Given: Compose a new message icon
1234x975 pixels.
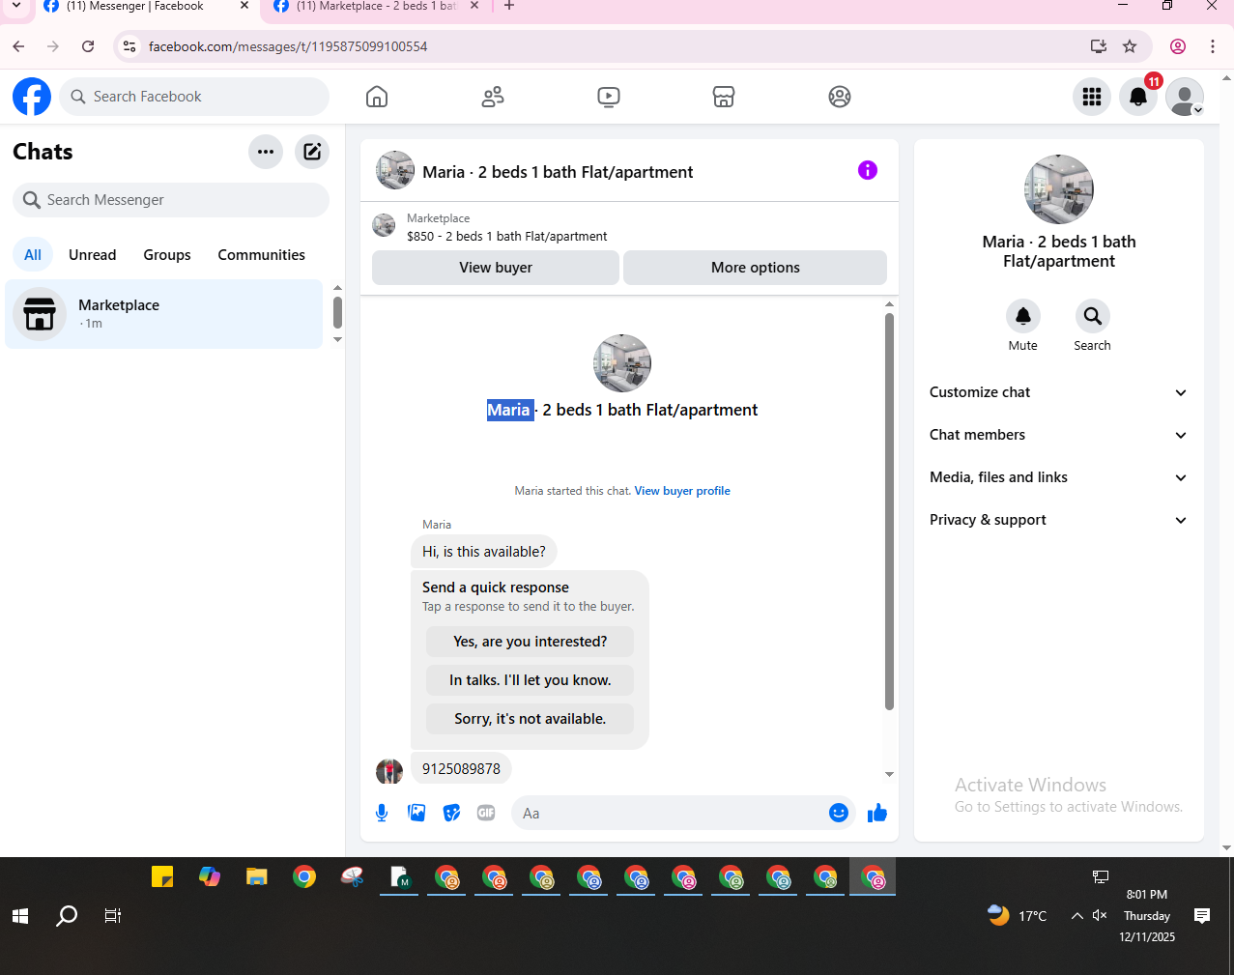Looking at the screenshot, I should (x=312, y=152).
